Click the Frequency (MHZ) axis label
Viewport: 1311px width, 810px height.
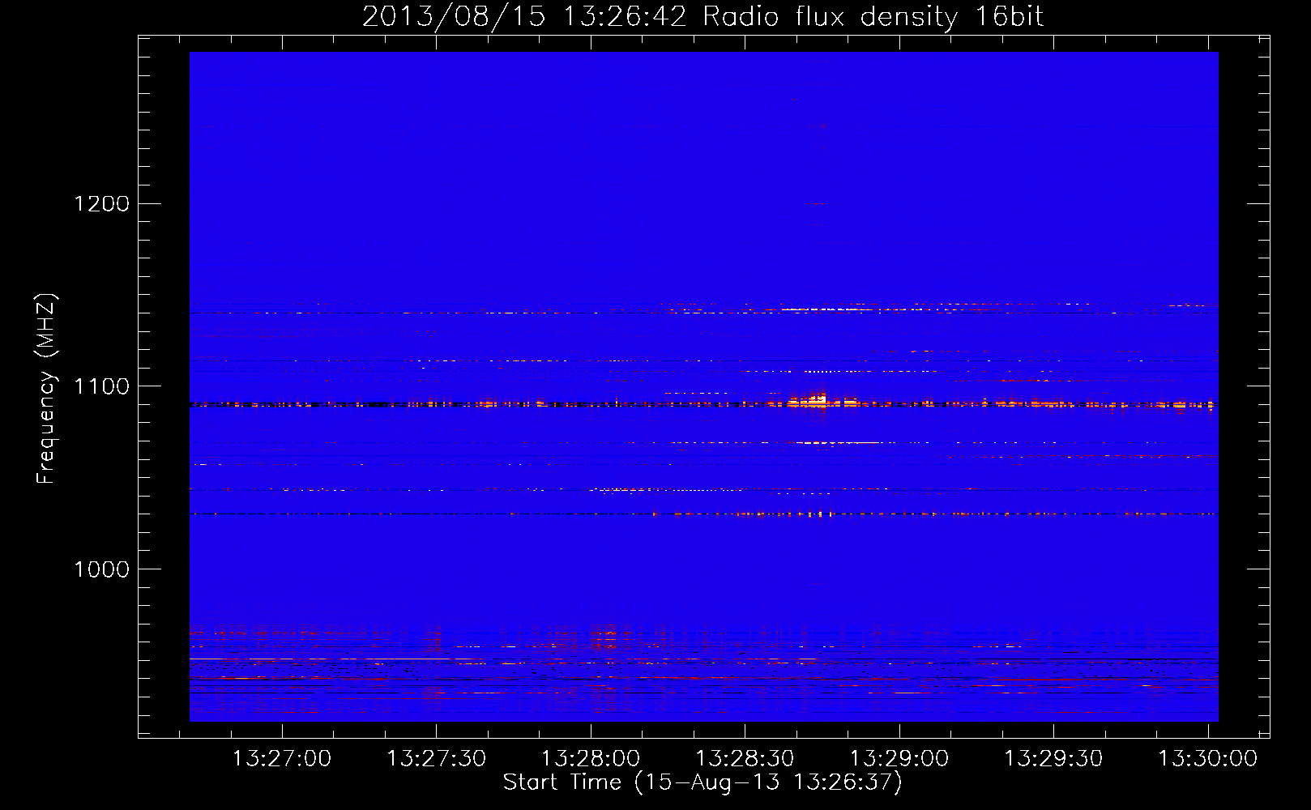click(47, 389)
